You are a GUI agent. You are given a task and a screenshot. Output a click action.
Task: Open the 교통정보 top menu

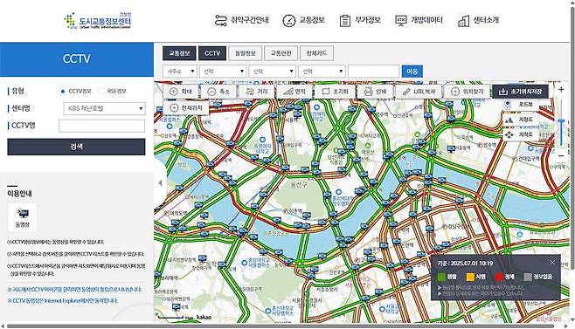[303, 20]
